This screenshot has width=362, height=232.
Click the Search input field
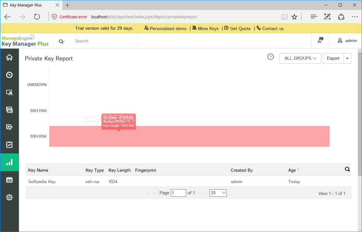click(105, 41)
